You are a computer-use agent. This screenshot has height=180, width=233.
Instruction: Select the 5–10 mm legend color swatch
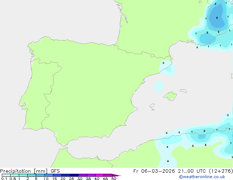[x=40, y=175]
